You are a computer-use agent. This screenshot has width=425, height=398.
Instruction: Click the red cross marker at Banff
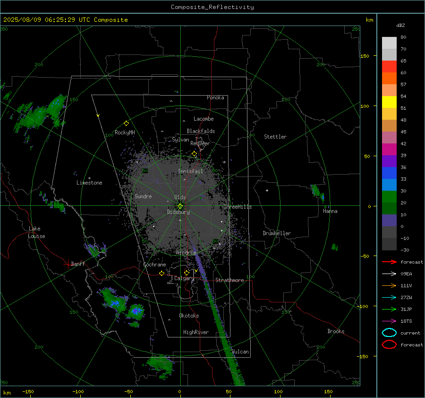click(68, 264)
